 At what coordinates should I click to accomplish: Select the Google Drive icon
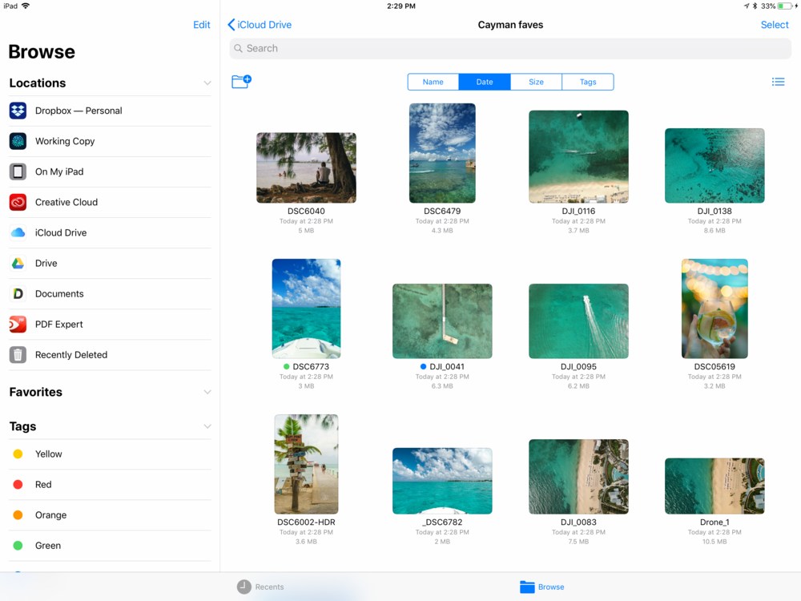[x=18, y=263]
